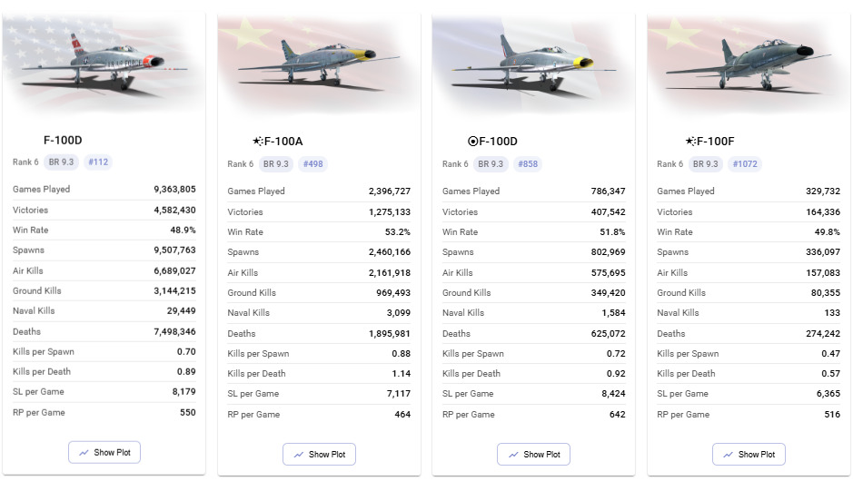Show Plot for the US F-100D
Screen dimensions: 853x481
tap(104, 452)
